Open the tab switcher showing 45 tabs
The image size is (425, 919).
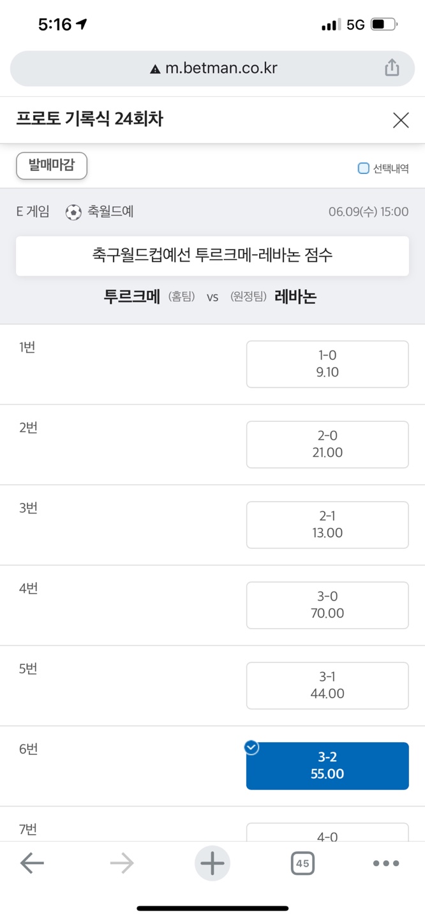tap(302, 863)
